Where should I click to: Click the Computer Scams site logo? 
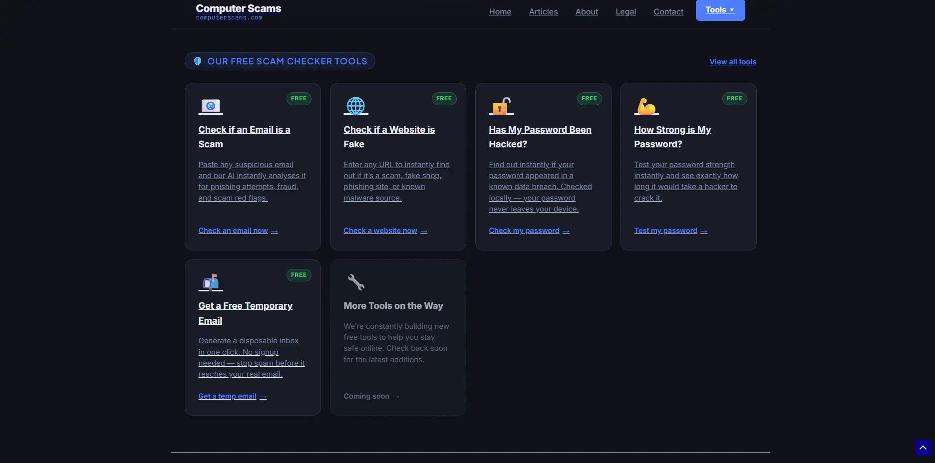(239, 12)
